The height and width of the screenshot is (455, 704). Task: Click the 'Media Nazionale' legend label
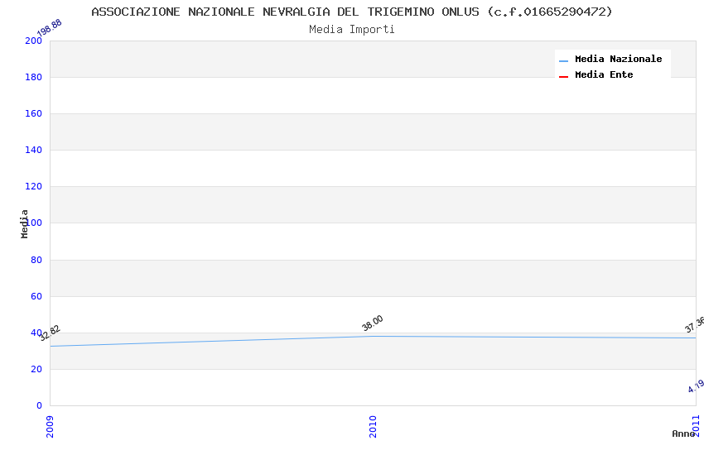(618, 59)
